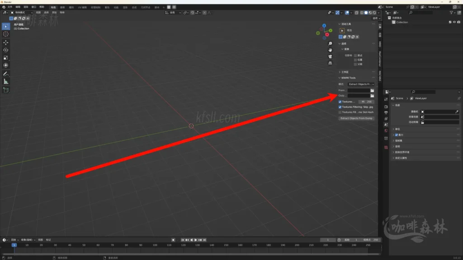Open the 文件 menu
This screenshot has width=463, height=260.
pos(10,7)
